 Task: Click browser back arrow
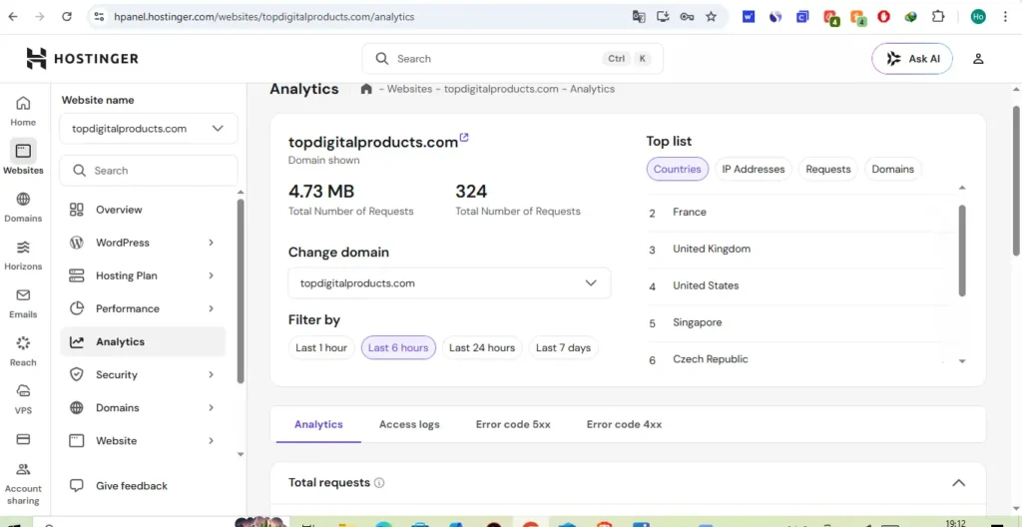[x=13, y=17]
